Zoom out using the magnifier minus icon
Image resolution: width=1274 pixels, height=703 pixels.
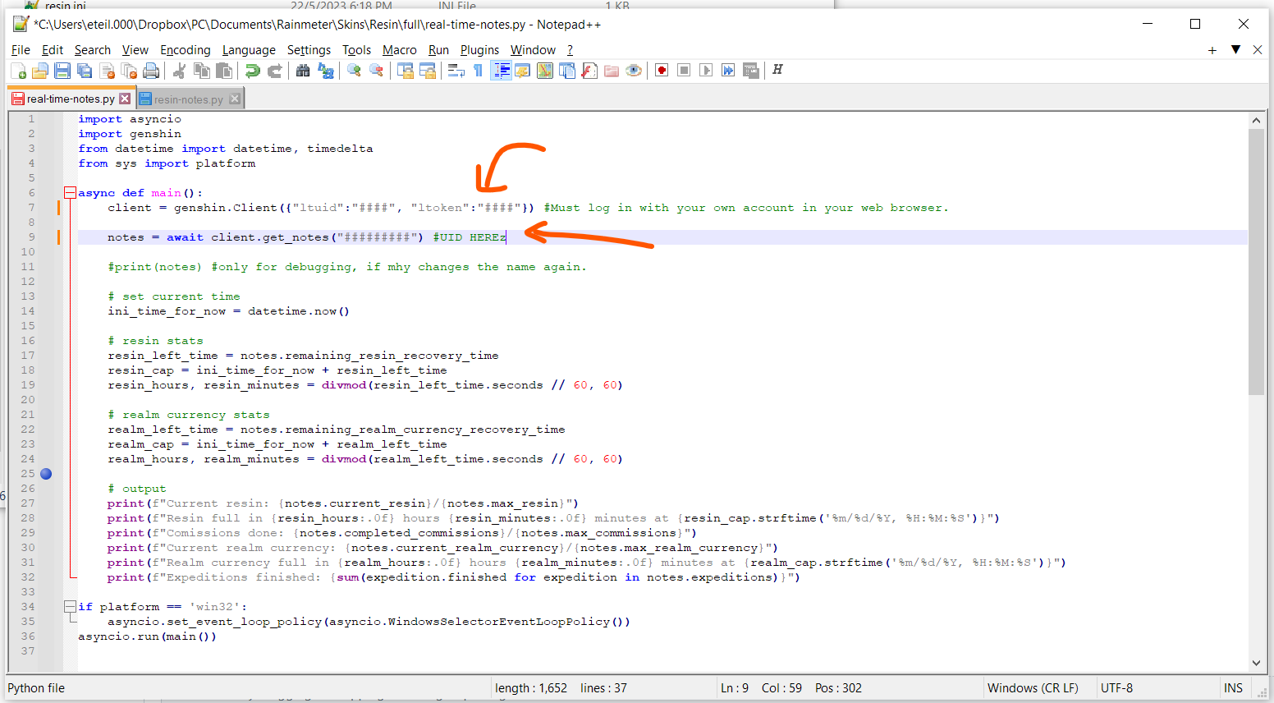[x=376, y=71]
